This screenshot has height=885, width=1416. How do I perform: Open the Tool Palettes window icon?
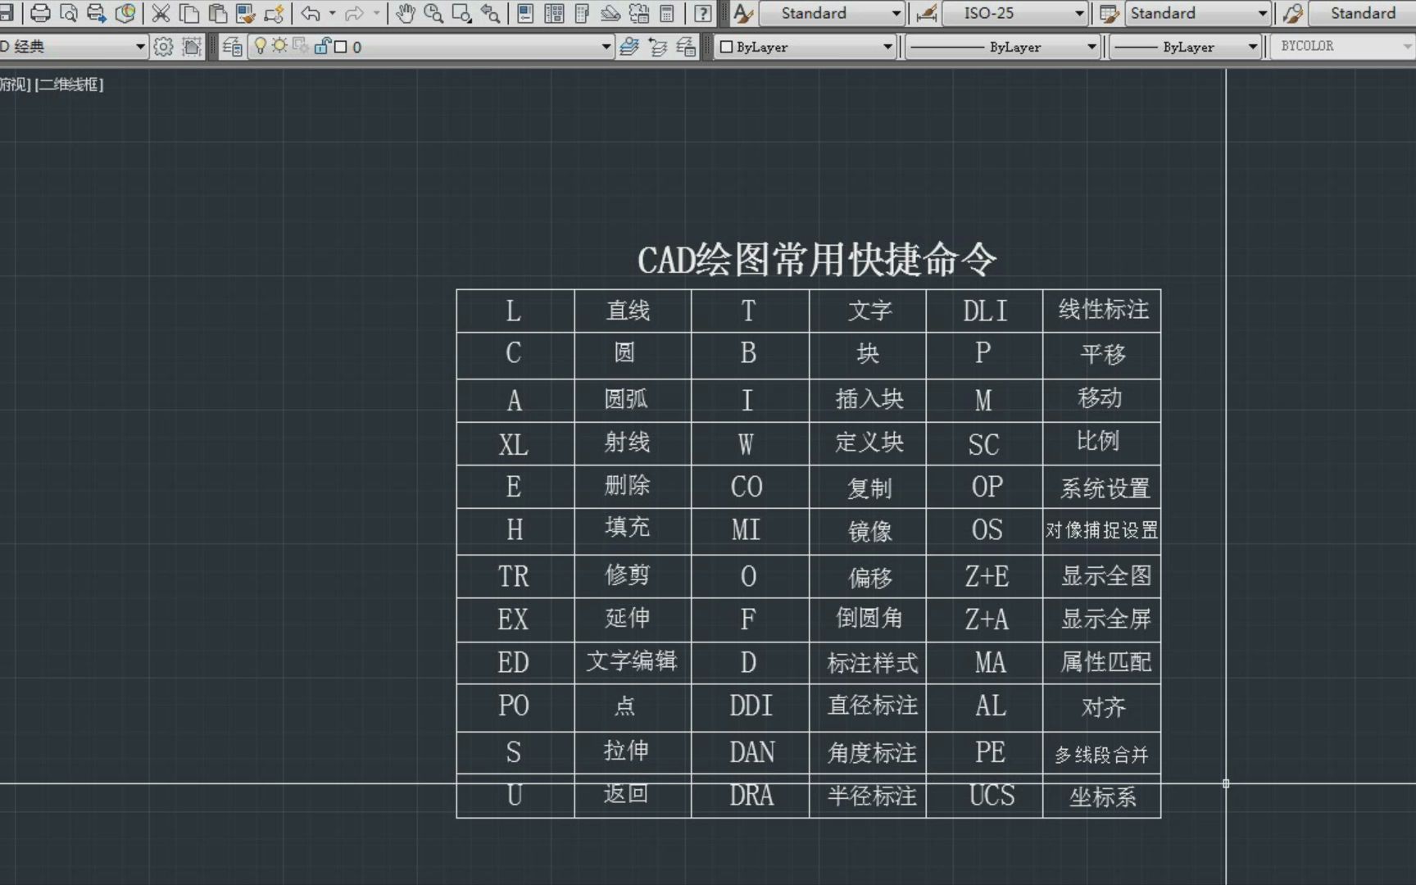(583, 13)
